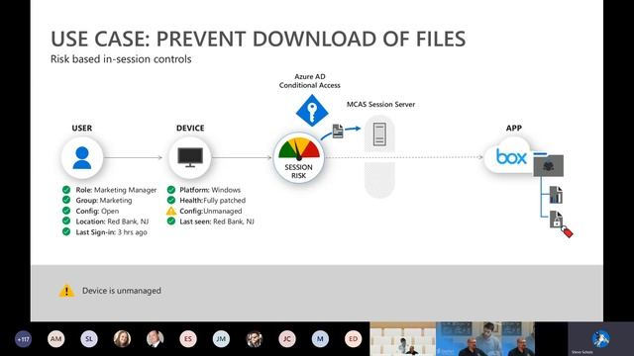Viewport: 634px width, 356px height.
Task: Select the ES participant avatar
Action: (x=188, y=339)
